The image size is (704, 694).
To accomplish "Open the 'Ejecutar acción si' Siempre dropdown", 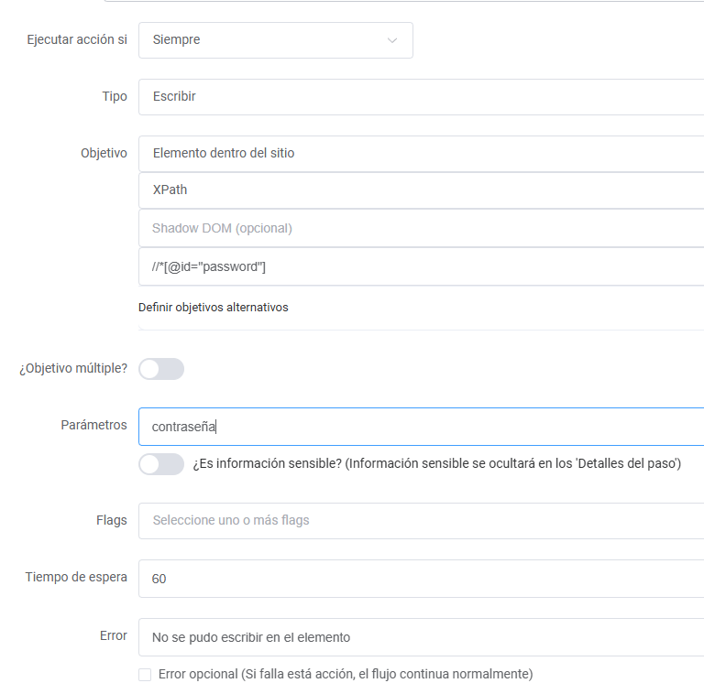I will (276, 40).
